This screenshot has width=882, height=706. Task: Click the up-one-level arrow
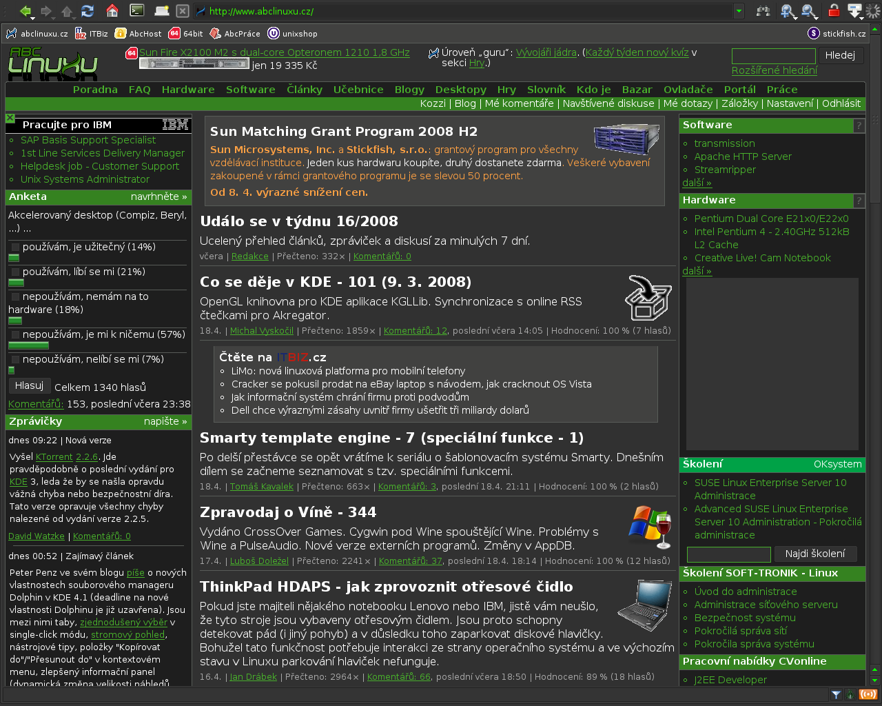click(66, 11)
